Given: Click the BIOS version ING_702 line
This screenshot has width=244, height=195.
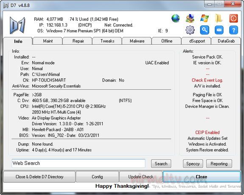Looking at the screenshot, I should (x=65, y=136).
